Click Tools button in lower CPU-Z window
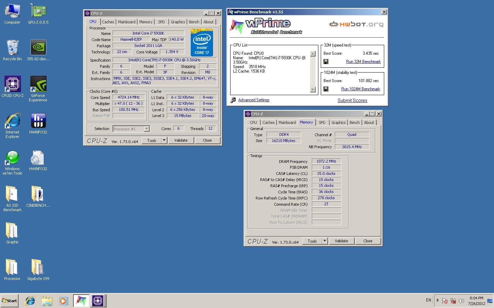Image resolution: width=494 pixels, height=308 pixels. pos(312,241)
